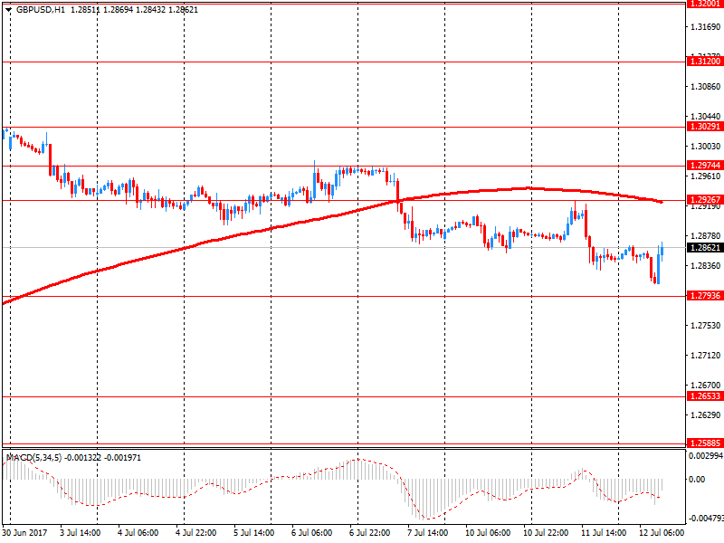Click the 1.26290 price axis value

(705, 415)
